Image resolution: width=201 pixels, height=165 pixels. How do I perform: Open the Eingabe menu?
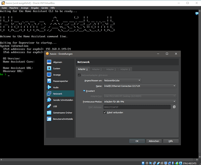(x=35, y=8)
